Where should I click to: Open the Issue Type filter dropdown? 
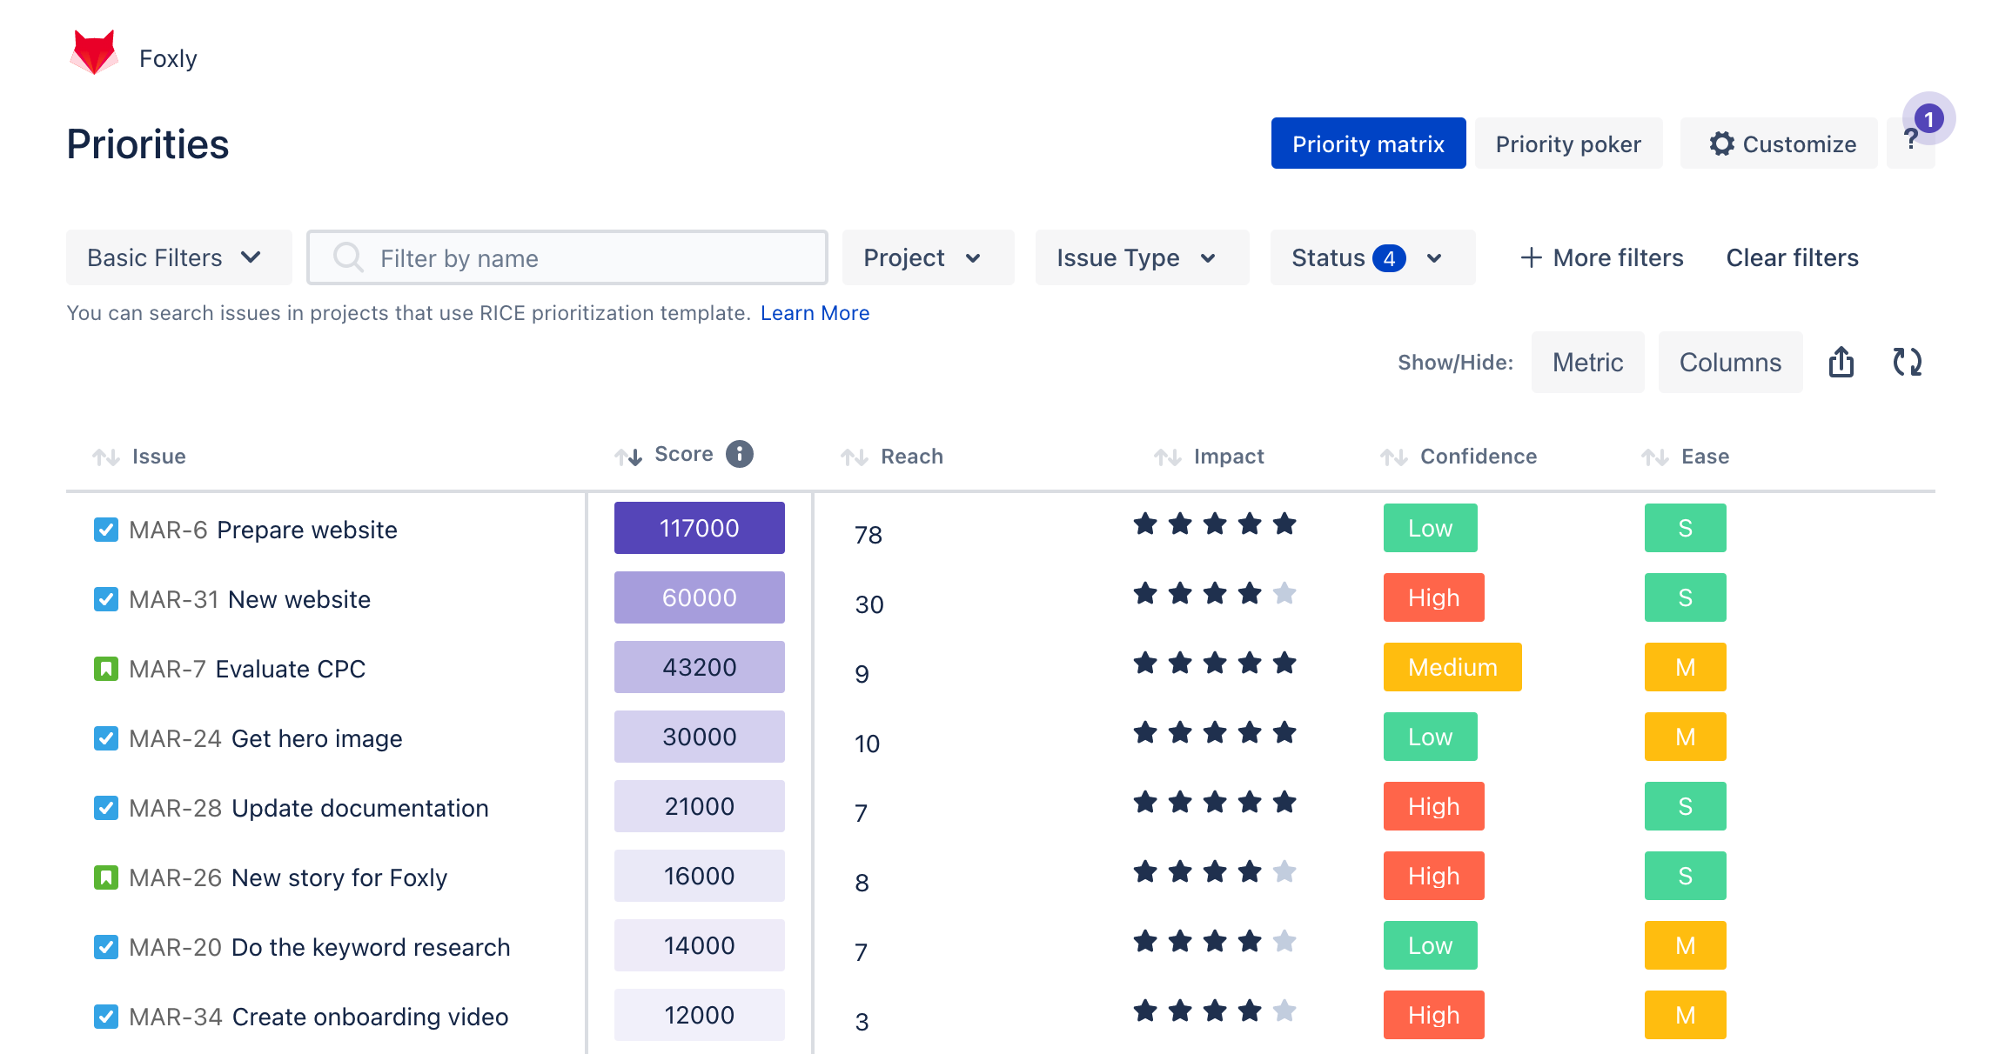point(1143,257)
